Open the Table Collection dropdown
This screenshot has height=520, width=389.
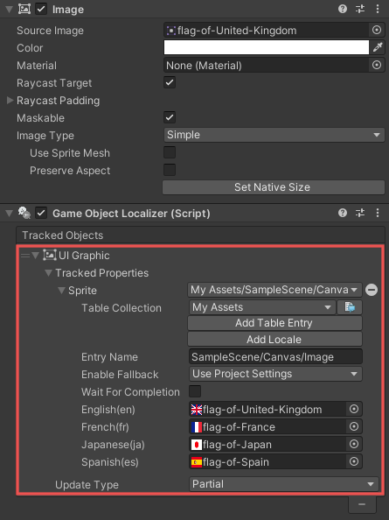point(262,307)
